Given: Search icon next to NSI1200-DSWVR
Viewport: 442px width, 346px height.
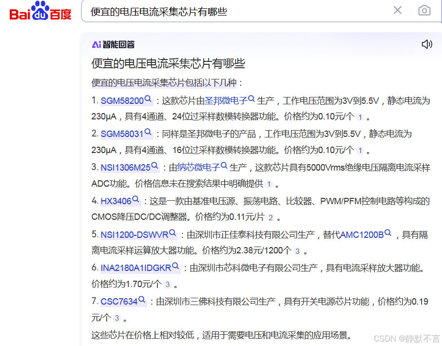Looking at the screenshot, I should click(173, 233).
